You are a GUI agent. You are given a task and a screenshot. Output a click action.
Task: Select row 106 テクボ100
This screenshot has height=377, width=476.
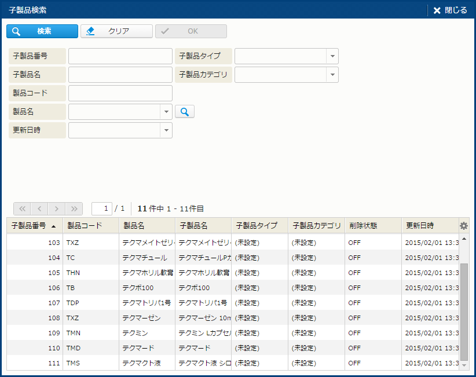coord(232,288)
